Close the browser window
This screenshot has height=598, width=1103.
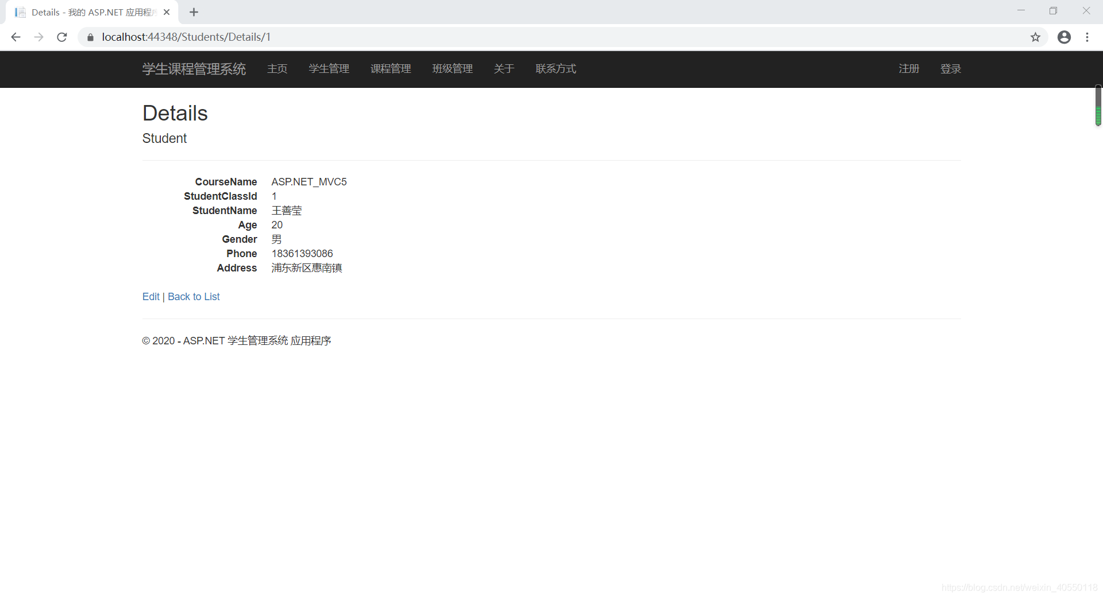click(1086, 11)
